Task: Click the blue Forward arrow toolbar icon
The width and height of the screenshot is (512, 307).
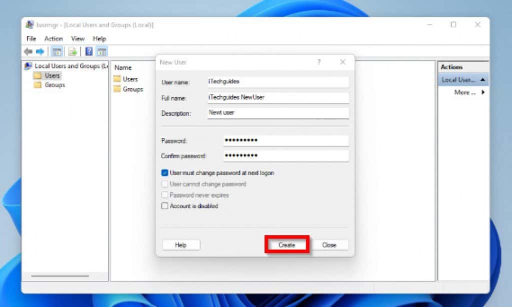Action: pyautogui.click(x=40, y=51)
